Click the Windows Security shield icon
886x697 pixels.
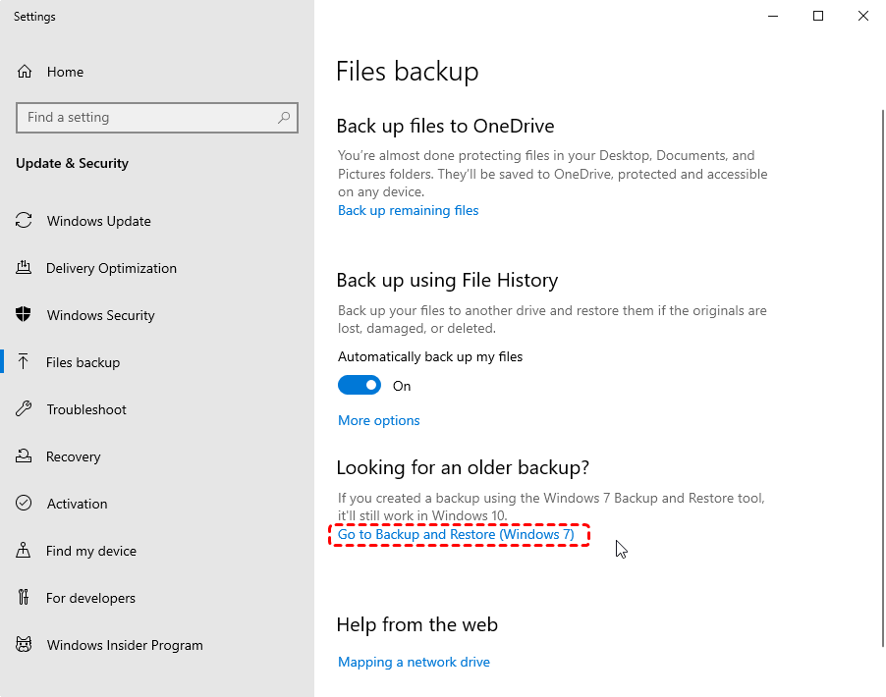click(24, 314)
